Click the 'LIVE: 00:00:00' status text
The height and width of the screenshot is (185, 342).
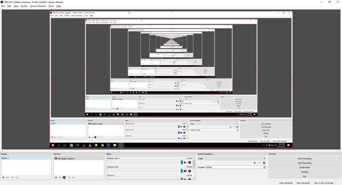[x=286, y=183]
